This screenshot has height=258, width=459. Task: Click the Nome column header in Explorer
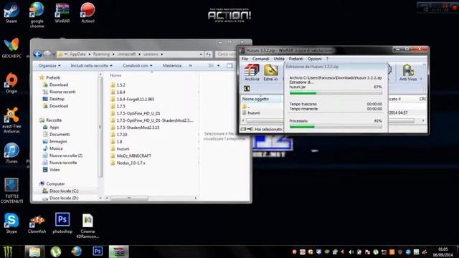coord(115,75)
